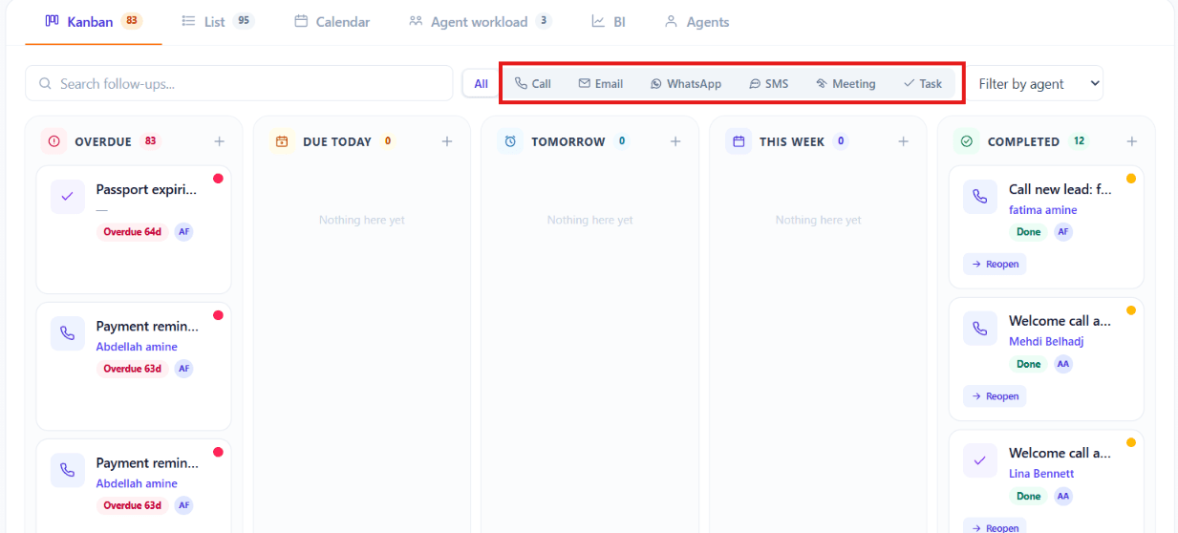Screen dimensions: 1178x533
Task: Click the Overdue column alert icon
Action: (54, 141)
